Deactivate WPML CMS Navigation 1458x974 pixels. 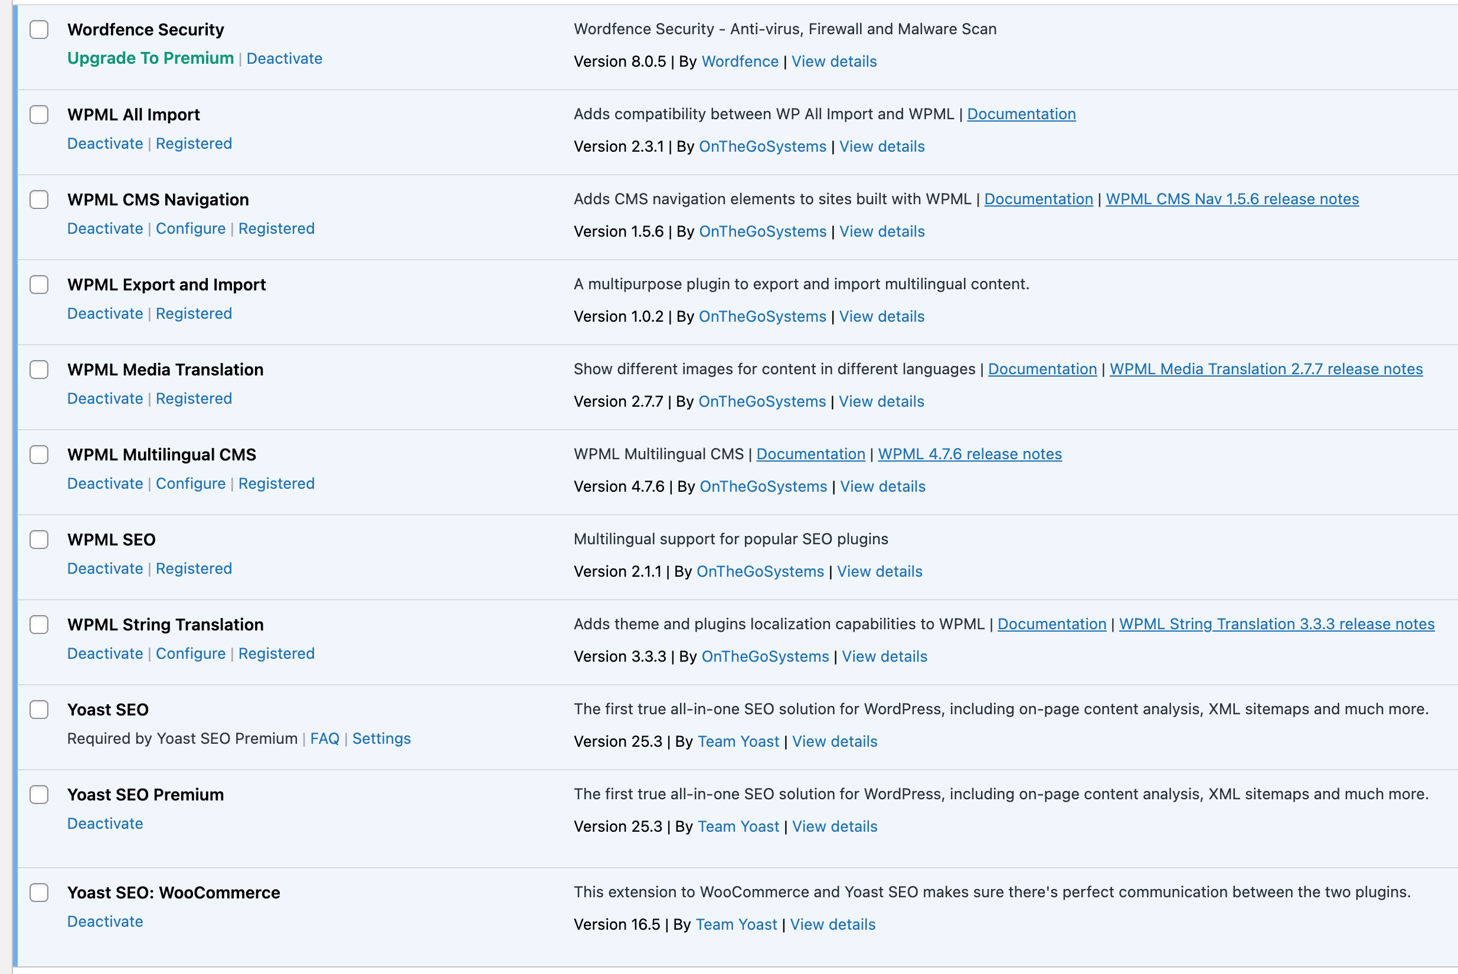point(105,228)
